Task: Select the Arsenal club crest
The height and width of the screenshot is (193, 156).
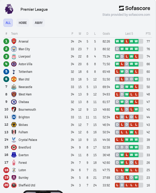Action: coord(14,41)
